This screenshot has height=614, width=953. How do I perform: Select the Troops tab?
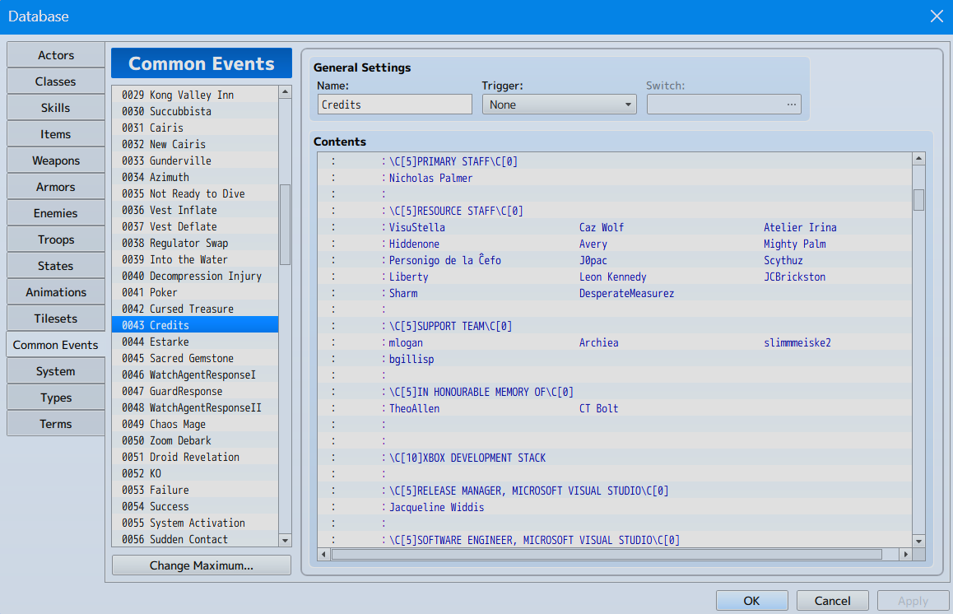click(55, 240)
